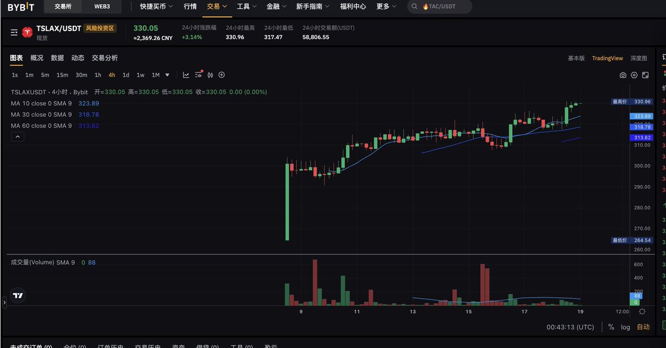Switch to 深度图 depth chart
The height and width of the screenshot is (348, 666).
(639, 58)
